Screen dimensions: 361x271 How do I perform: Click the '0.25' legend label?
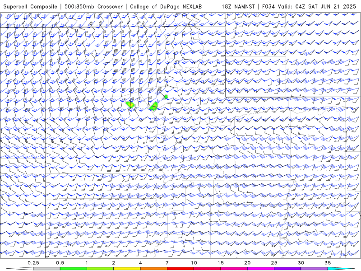click(33, 263)
